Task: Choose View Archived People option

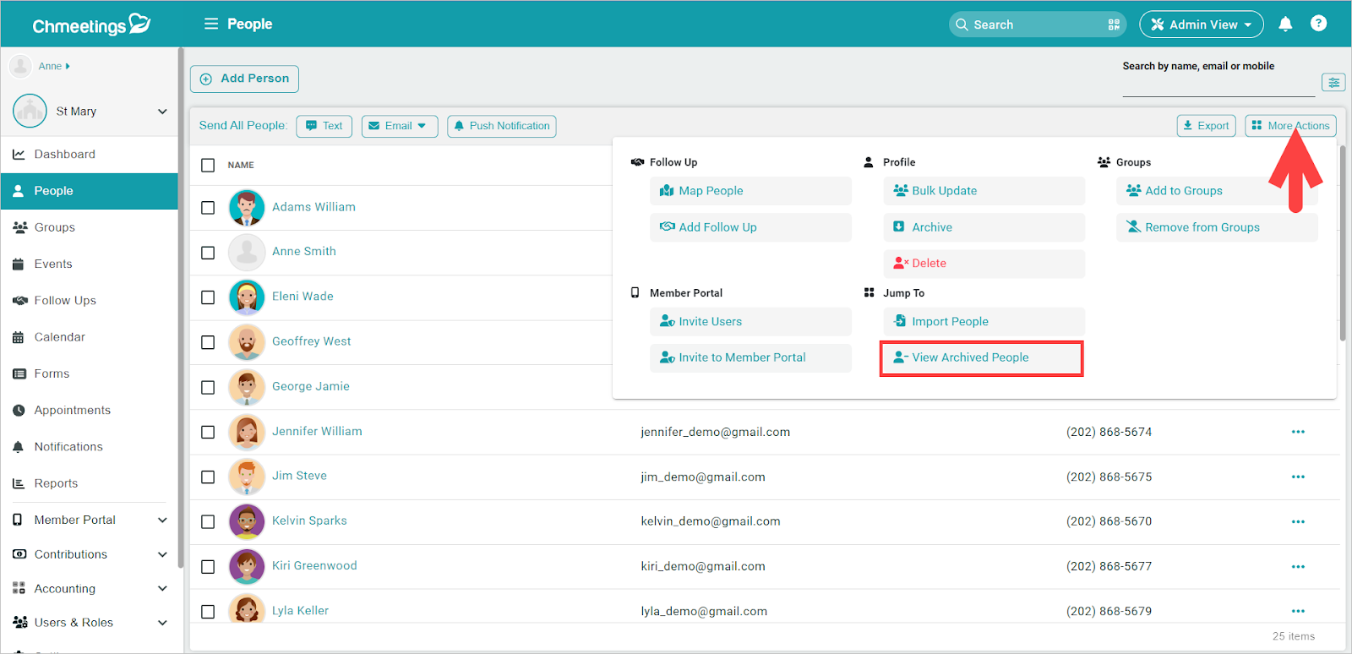Action: [981, 358]
